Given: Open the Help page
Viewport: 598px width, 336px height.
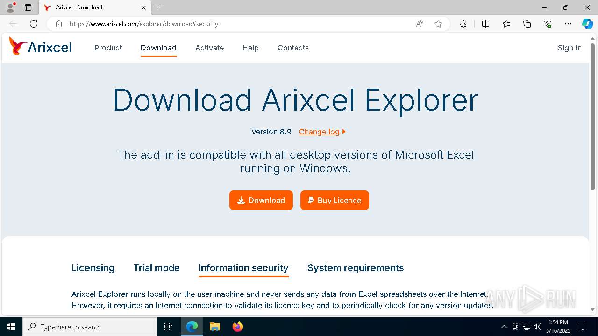Looking at the screenshot, I should [250, 48].
